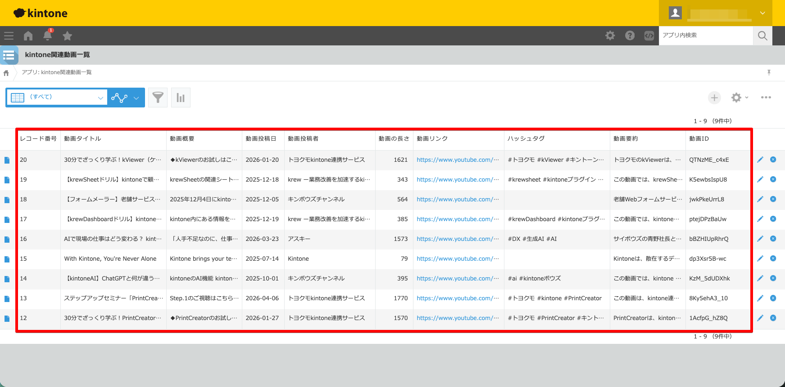
Task: Select poster cell 'アスキー'
Action: [299, 239]
